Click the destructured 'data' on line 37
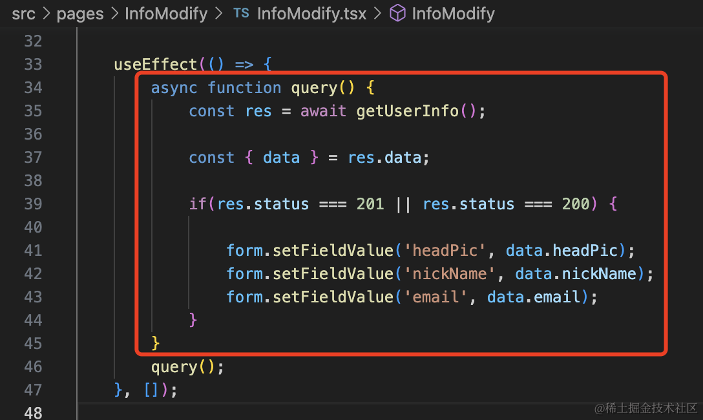 (x=281, y=158)
